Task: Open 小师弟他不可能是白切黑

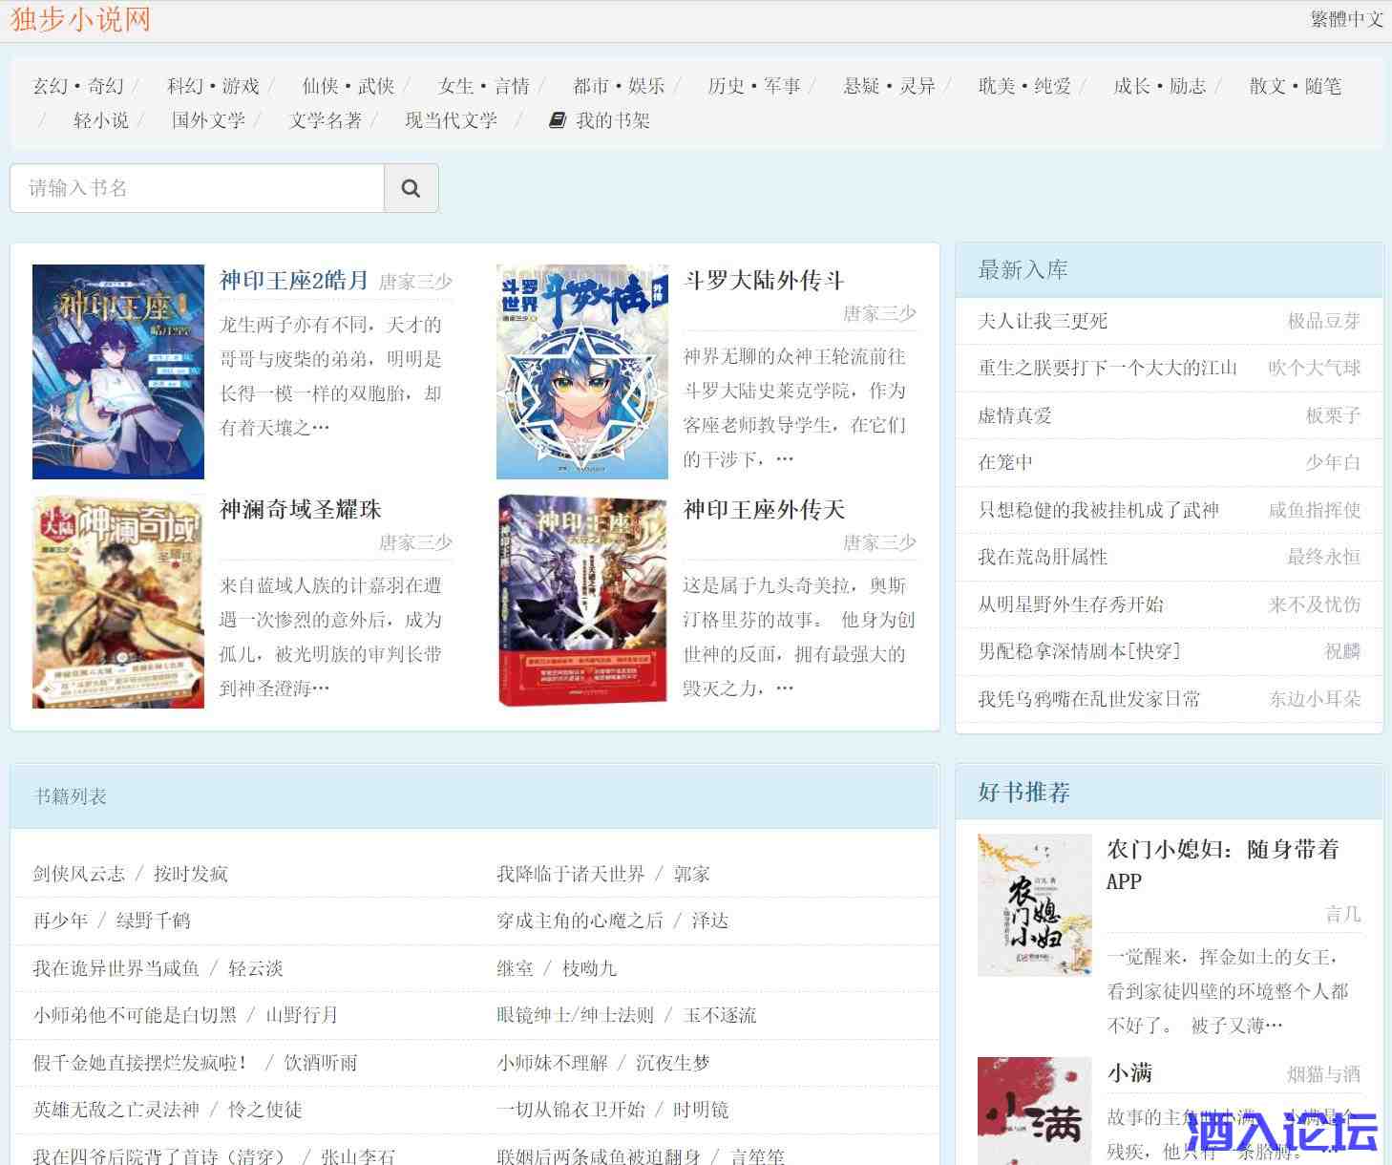Action: [135, 1015]
